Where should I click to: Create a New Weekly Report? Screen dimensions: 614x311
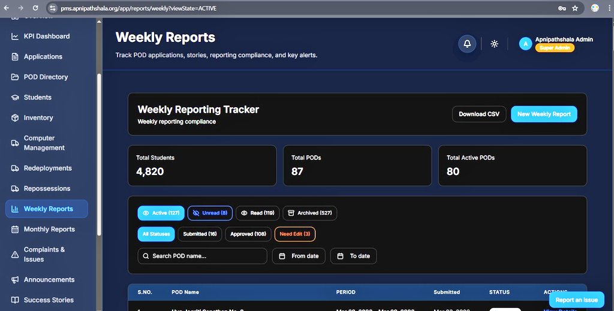544,114
